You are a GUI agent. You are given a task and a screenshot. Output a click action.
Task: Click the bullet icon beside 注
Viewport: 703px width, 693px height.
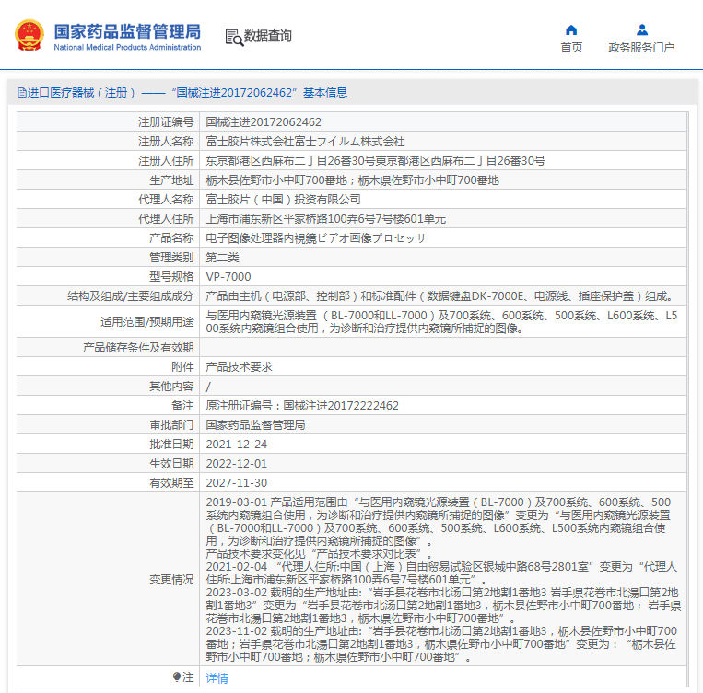tap(177, 676)
